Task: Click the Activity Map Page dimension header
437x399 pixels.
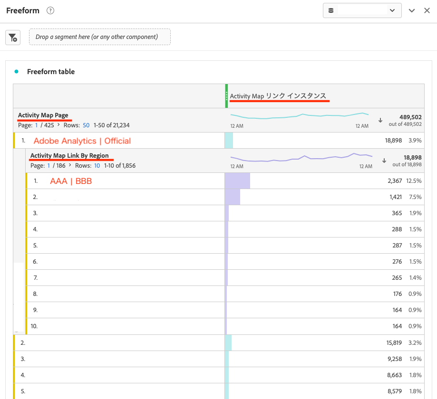Action: [43, 115]
